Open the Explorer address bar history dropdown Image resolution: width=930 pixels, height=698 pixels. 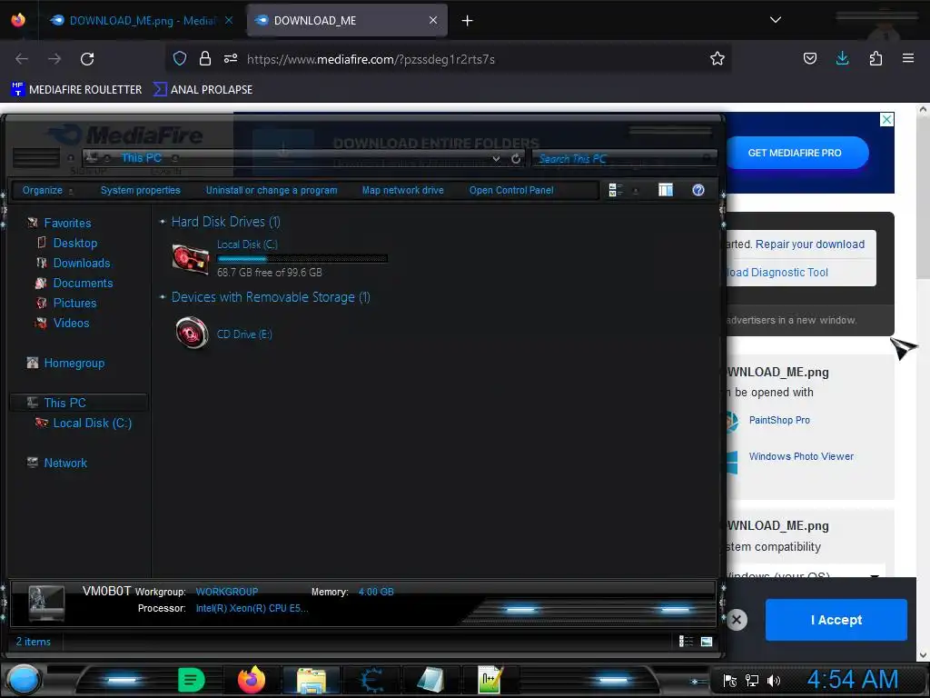[x=496, y=159]
